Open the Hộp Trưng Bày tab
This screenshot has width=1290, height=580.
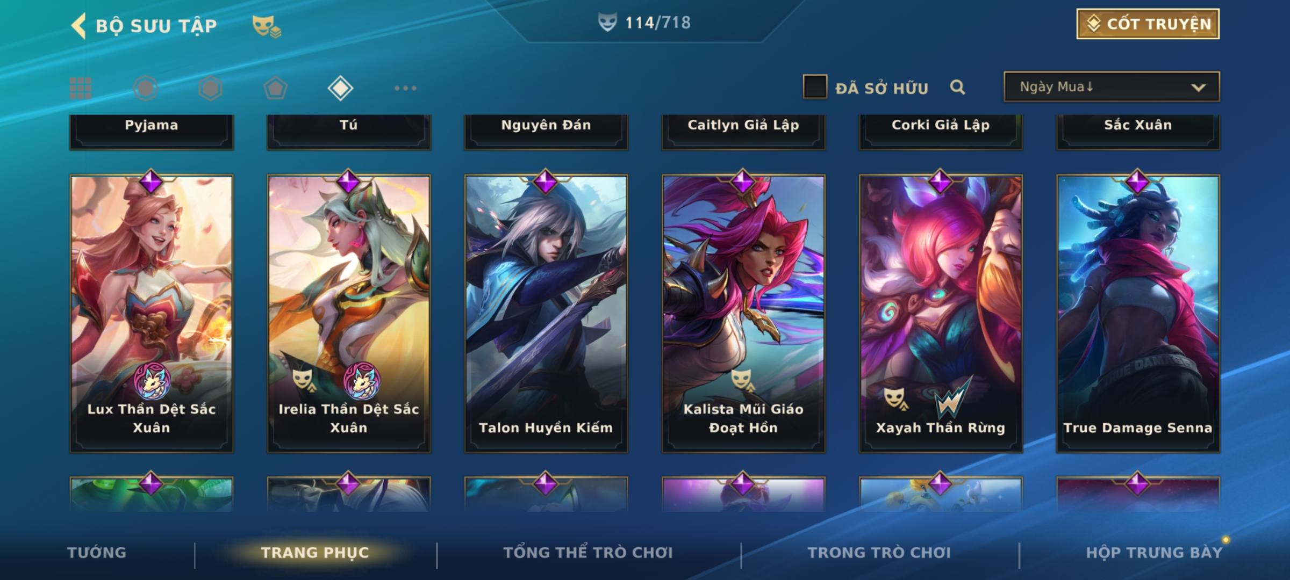click(1154, 553)
